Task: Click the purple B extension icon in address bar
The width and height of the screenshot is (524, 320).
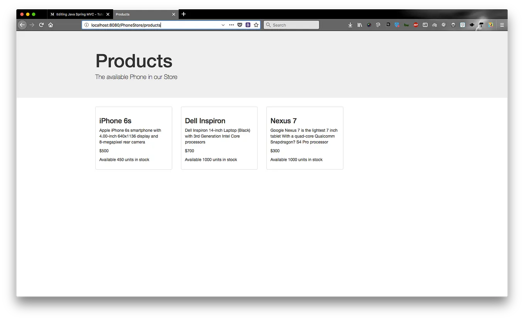Action: click(248, 25)
